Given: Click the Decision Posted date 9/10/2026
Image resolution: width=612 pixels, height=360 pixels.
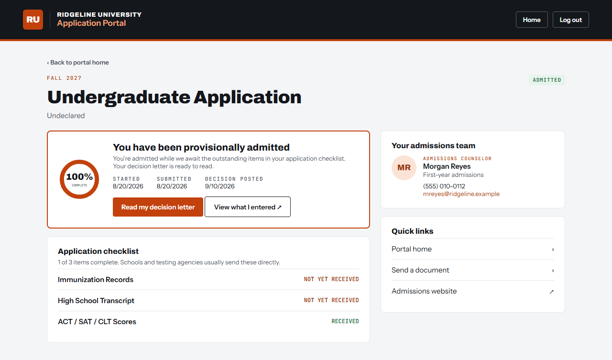Looking at the screenshot, I should tap(220, 186).
